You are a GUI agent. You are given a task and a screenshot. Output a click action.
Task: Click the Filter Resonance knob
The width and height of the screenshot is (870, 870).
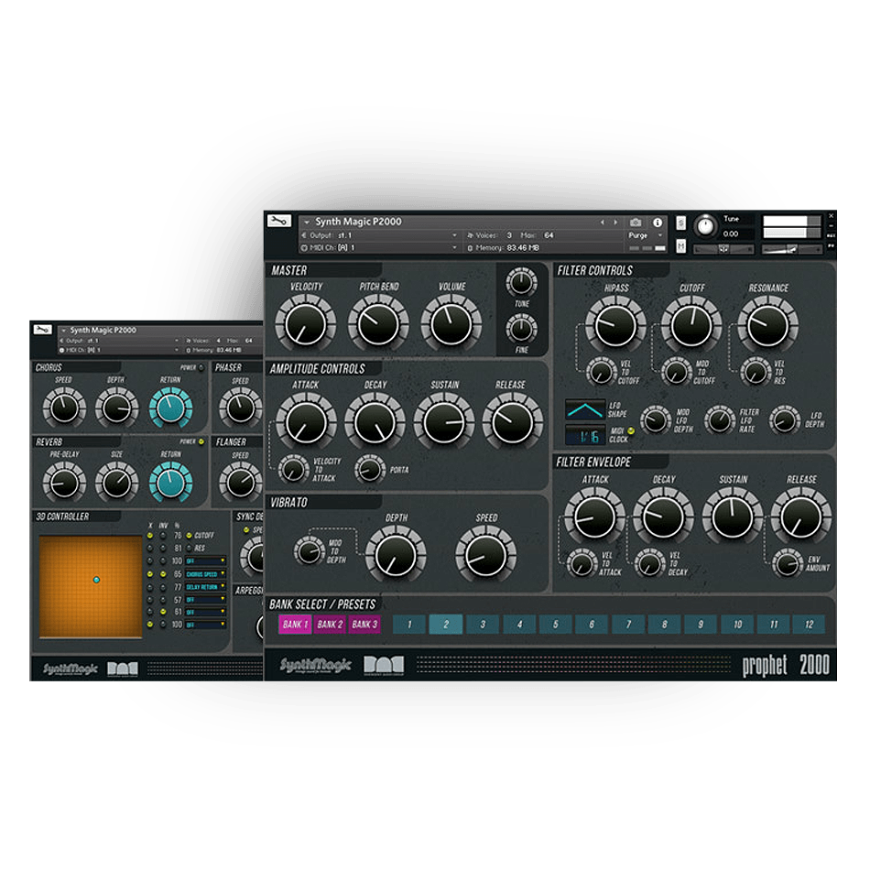(x=768, y=325)
